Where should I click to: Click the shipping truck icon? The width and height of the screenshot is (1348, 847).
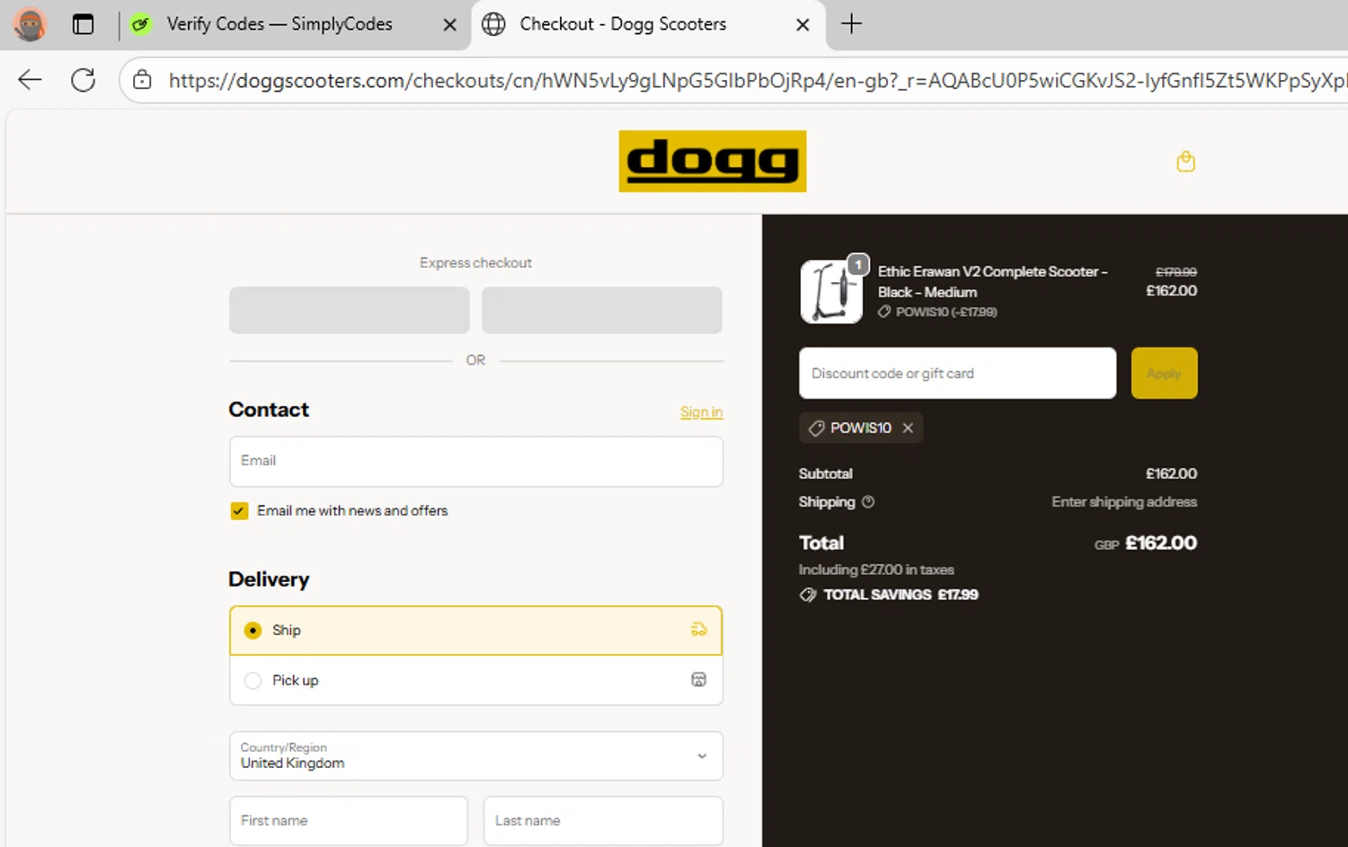point(698,630)
